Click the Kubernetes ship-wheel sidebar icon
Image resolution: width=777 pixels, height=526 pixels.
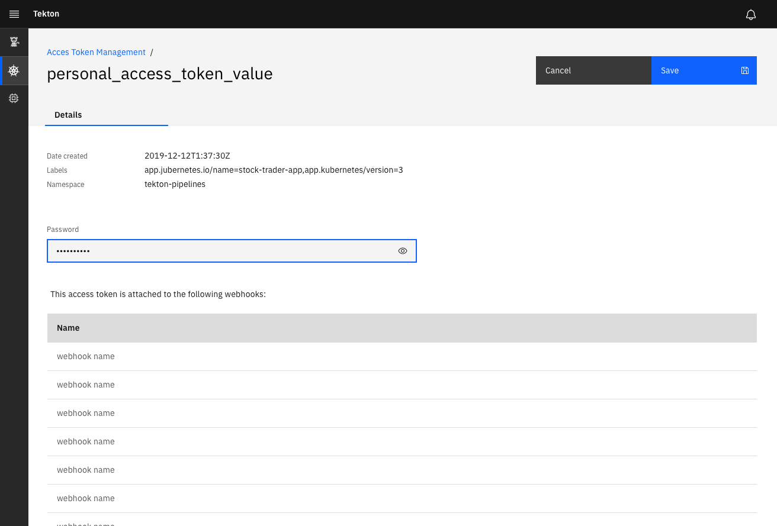(14, 70)
